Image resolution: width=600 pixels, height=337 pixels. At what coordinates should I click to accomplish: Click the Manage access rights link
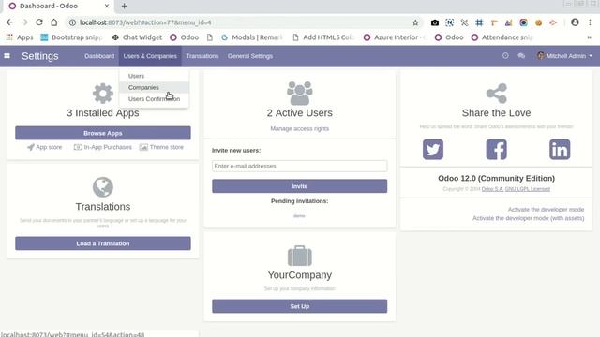click(x=300, y=129)
